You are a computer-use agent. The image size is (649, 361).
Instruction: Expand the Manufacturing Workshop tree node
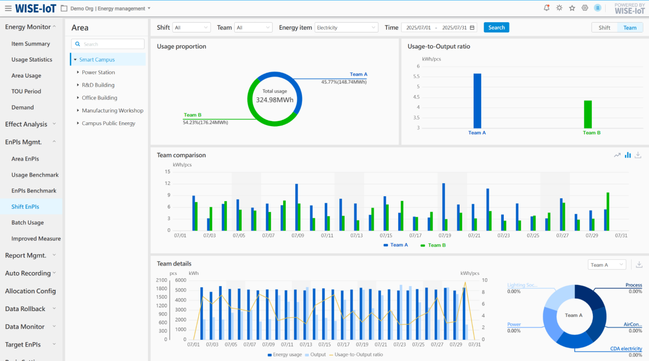tap(78, 111)
